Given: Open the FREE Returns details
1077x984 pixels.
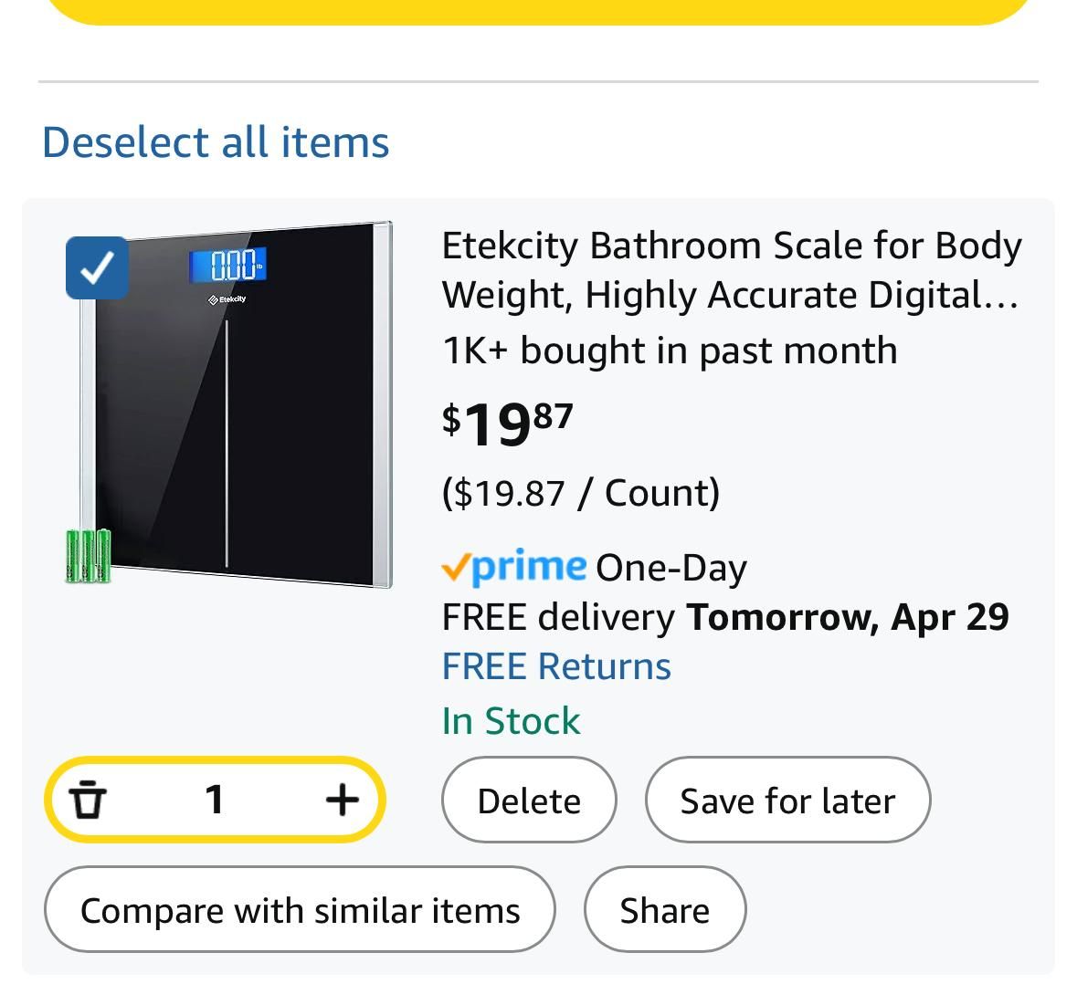Looking at the screenshot, I should (556, 666).
